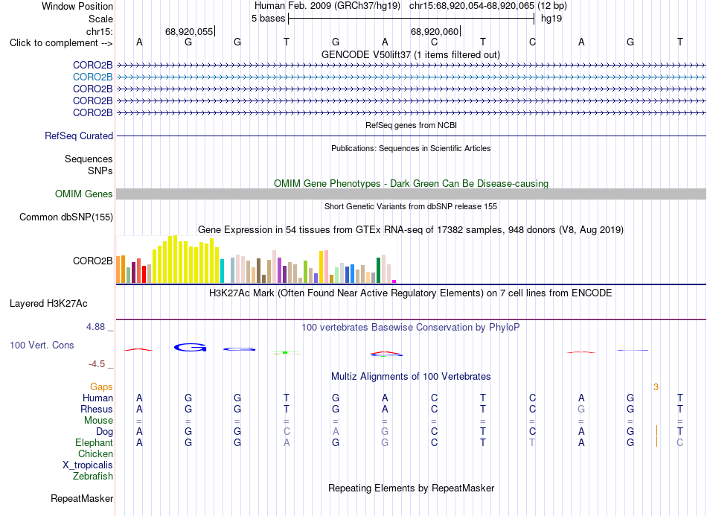Select the SNPs track label
Image resolution: width=707 pixels, height=516 pixels.
[x=100, y=171]
